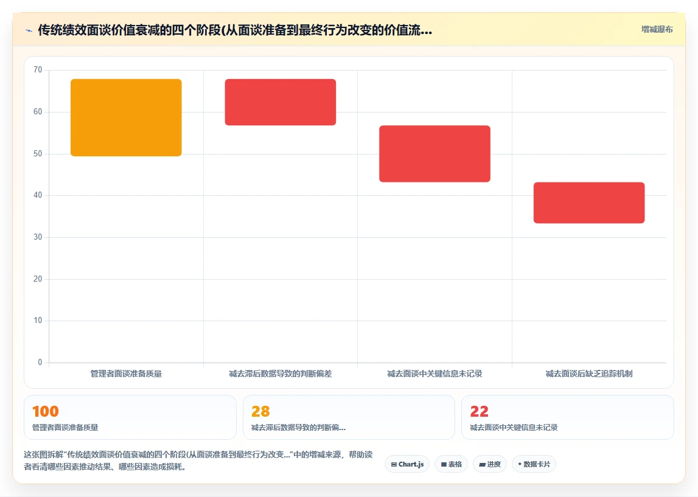This screenshot has height=497, width=698.
Task: Click the x-axis label 减去滞后数据导致的判断偏差
Action: (x=281, y=374)
